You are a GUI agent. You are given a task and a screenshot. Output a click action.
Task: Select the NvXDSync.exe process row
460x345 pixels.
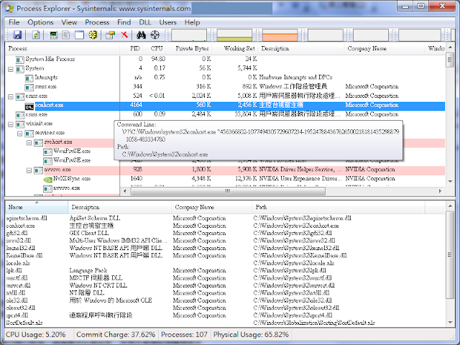[225, 179]
